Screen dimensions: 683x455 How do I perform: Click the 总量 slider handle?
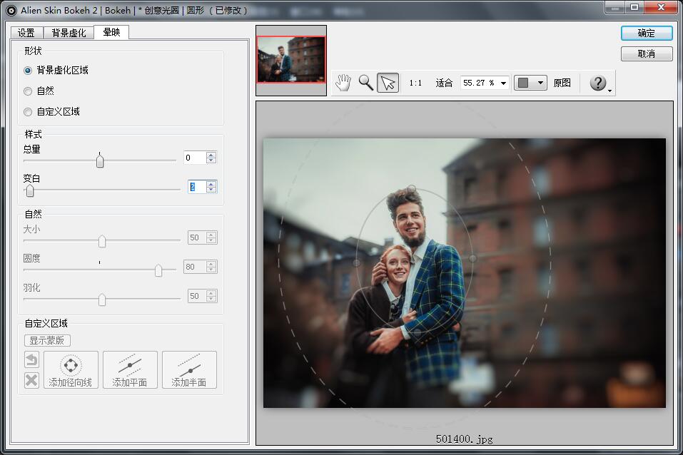point(100,160)
